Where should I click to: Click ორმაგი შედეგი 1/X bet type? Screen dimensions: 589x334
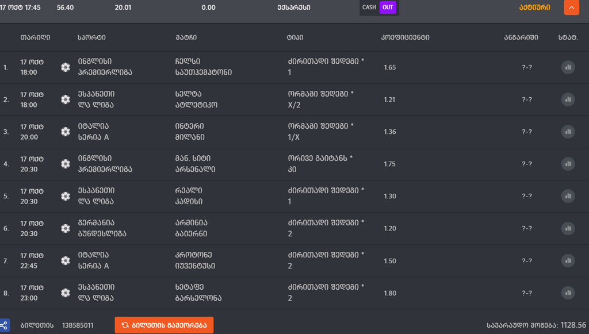point(321,132)
